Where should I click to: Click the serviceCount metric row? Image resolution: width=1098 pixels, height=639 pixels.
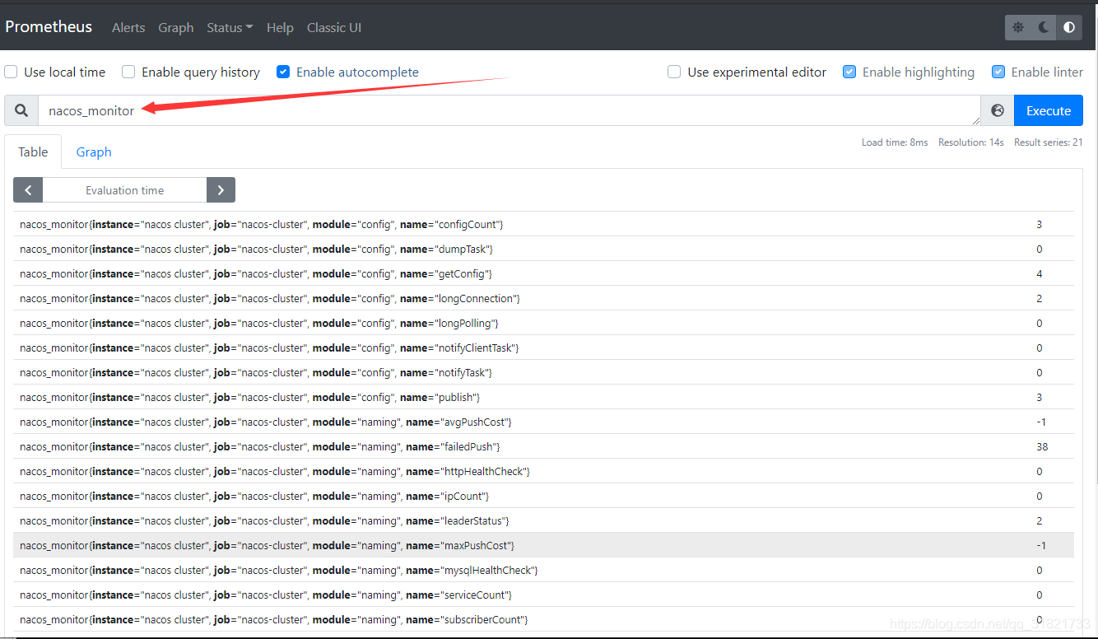pyautogui.click(x=543, y=595)
